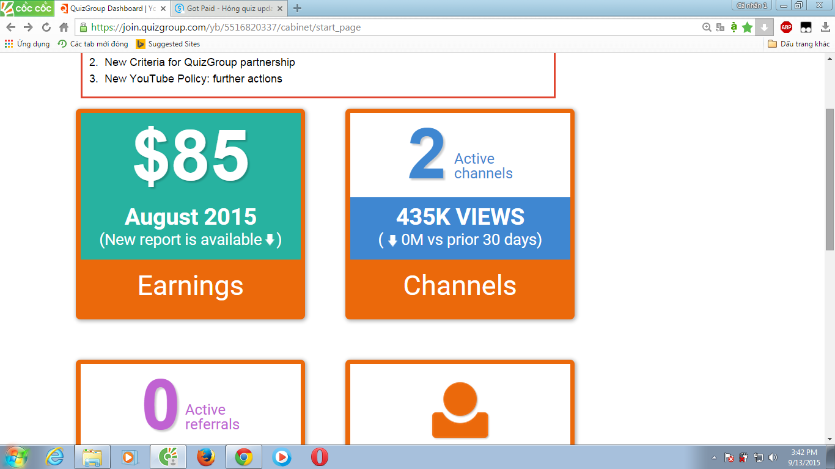This screenshot has width=835, height=469.
Task: Open the Suggested Sites bookmark
Action: pyautogui.click(x=167, y=44)
